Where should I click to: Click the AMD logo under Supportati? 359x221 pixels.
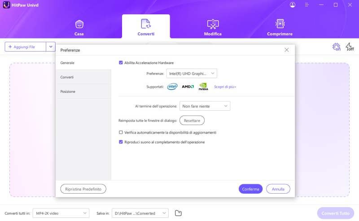coord(188,87)
